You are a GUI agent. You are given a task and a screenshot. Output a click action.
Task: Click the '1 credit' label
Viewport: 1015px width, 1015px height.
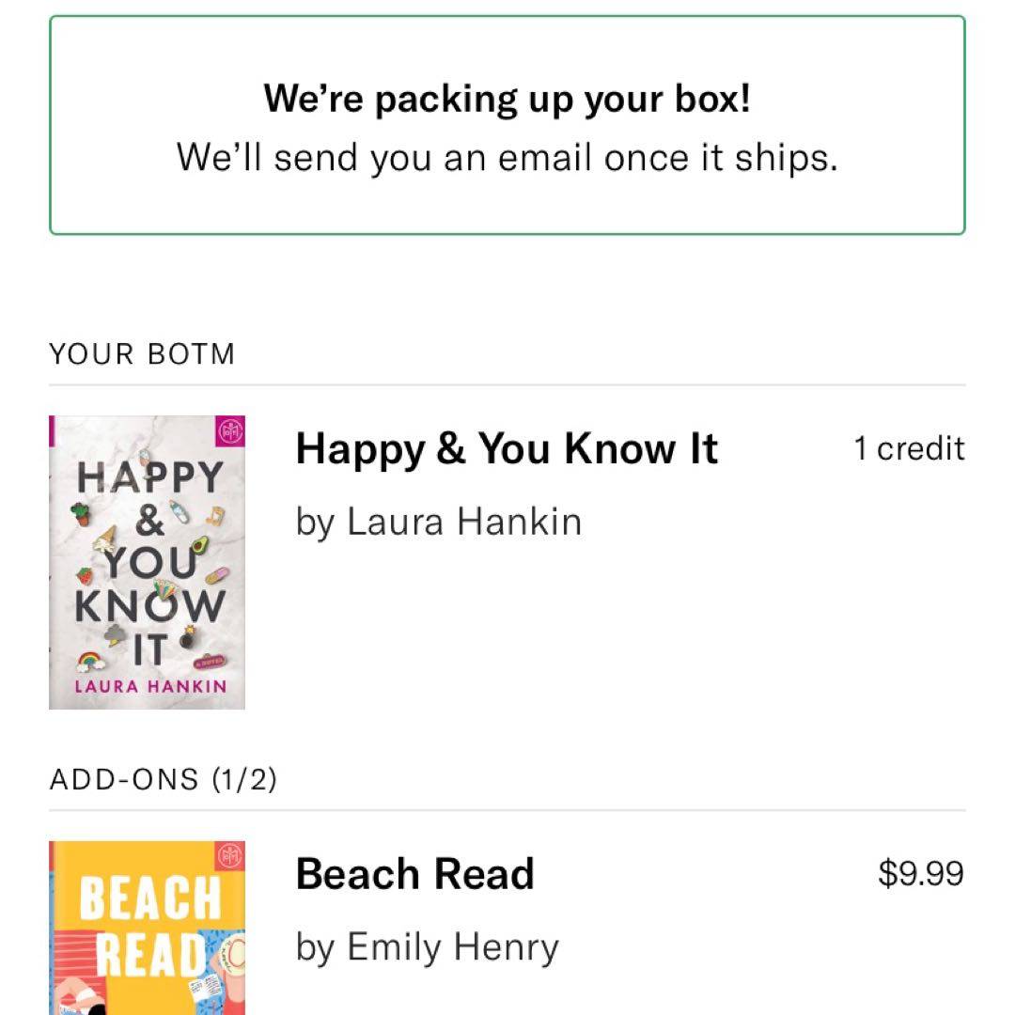[908, 449]
